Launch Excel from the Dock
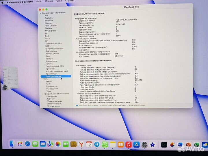The width and height of the screenshot is (208, 156). pos(196,145)
